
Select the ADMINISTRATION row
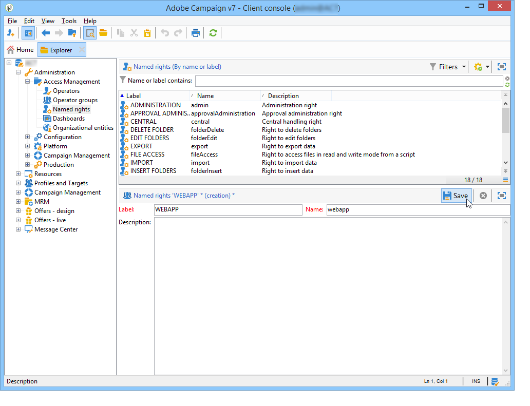pyautogui.click(x=310, y=105)
